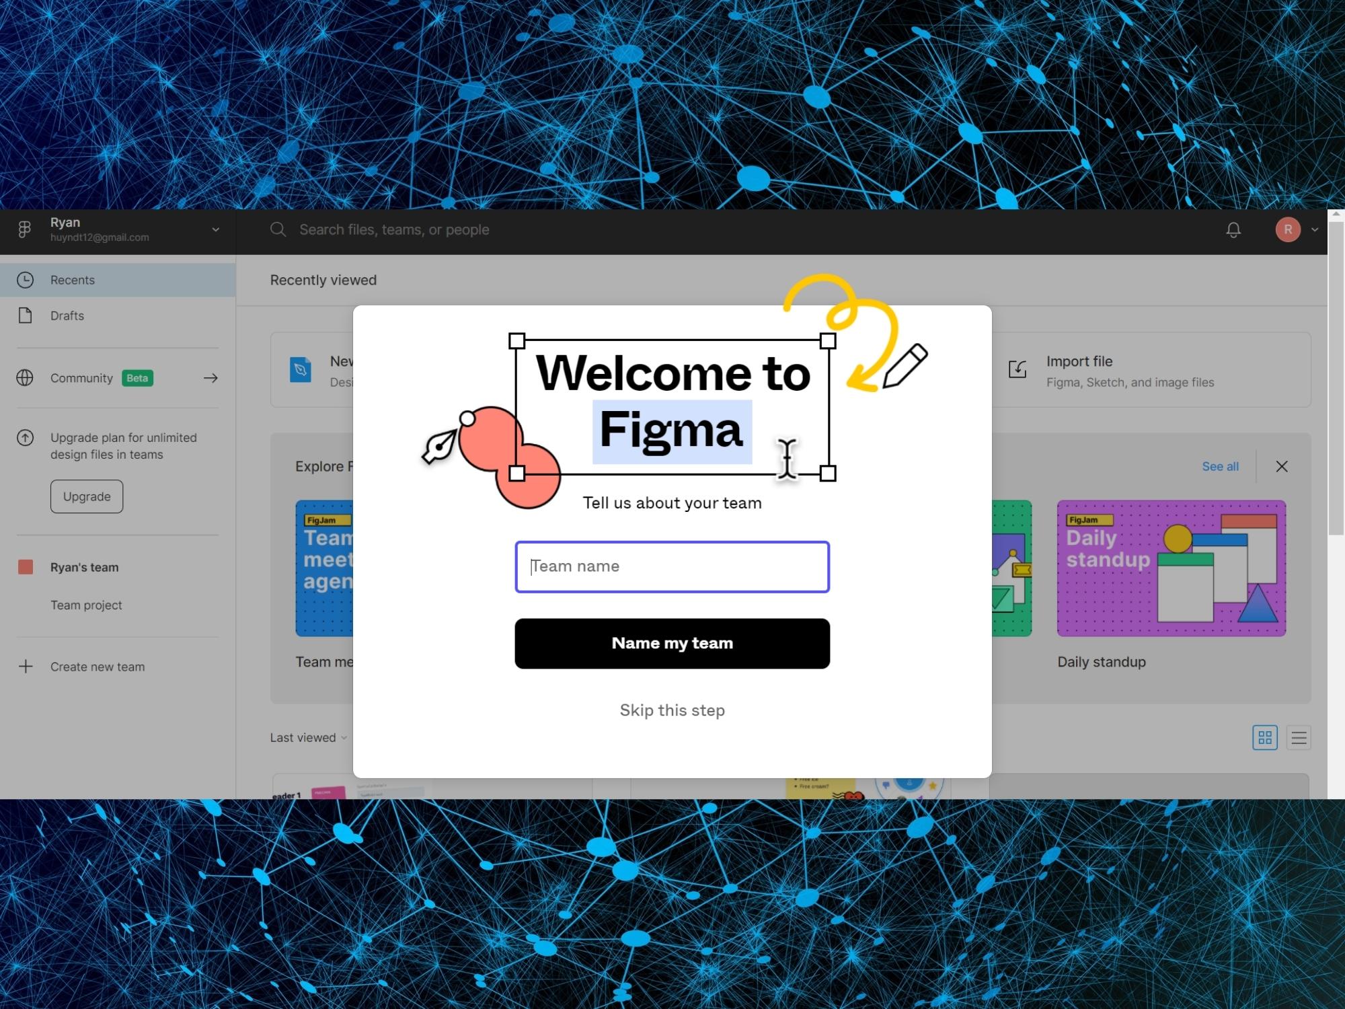This screenshot has width=1345, height=1009.
Task: Click the upgrade plan arrow icon
Action: pos(25,438)
